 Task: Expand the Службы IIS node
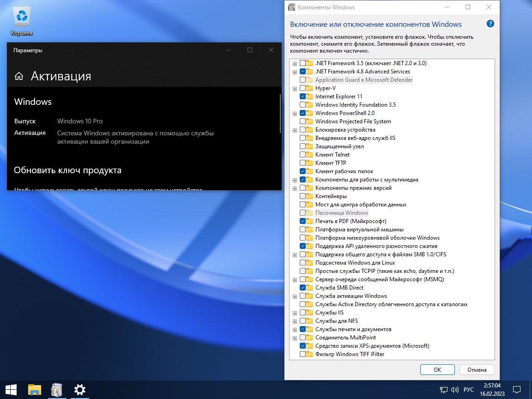tap(295, 313)
